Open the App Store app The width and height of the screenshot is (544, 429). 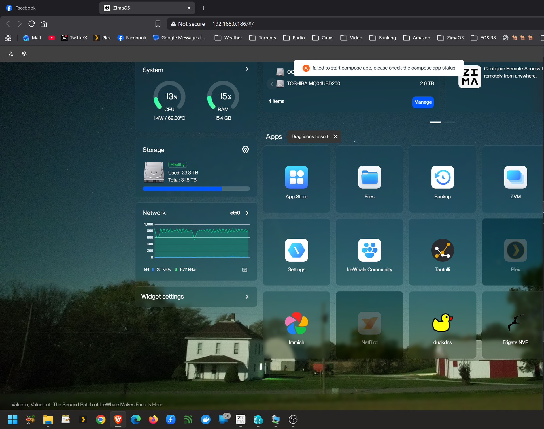(x=296, y=177)
